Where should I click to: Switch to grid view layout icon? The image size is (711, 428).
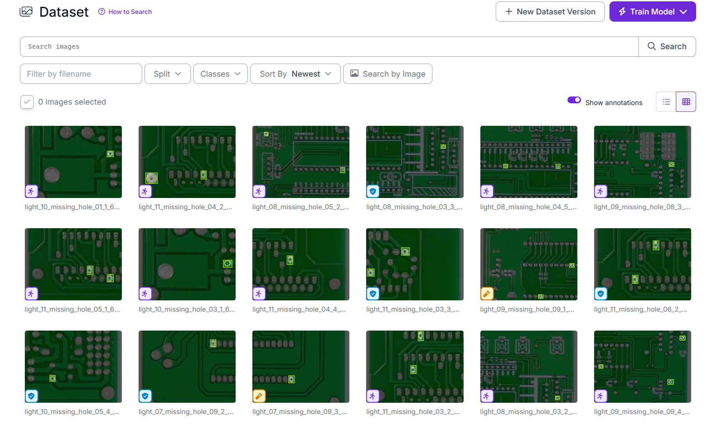(686, 102)
